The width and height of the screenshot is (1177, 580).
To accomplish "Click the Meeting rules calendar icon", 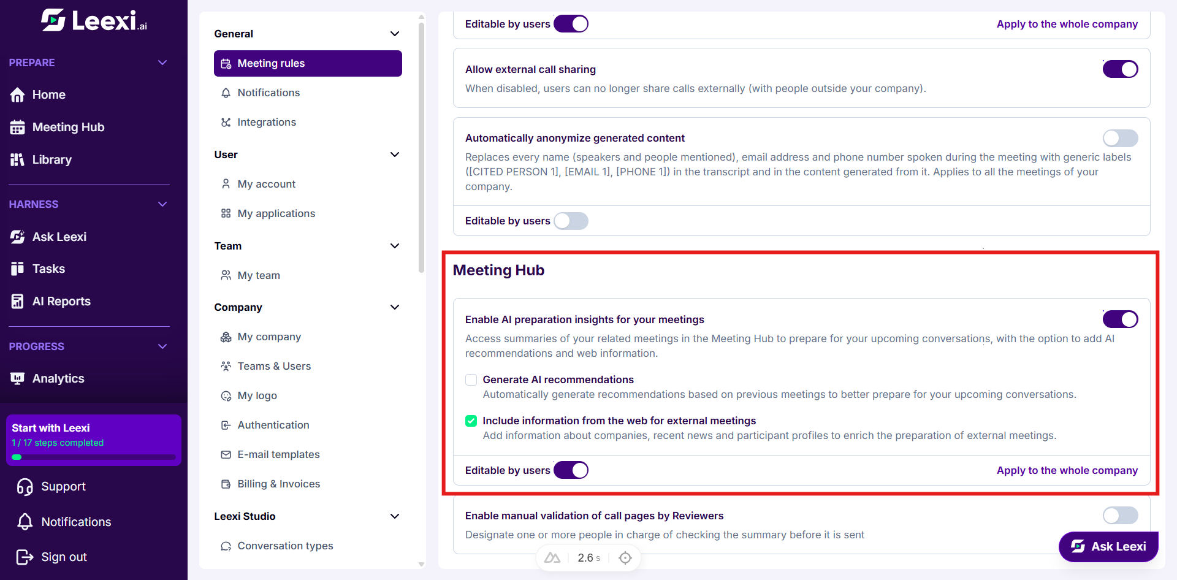I will (x=226, y=63).
